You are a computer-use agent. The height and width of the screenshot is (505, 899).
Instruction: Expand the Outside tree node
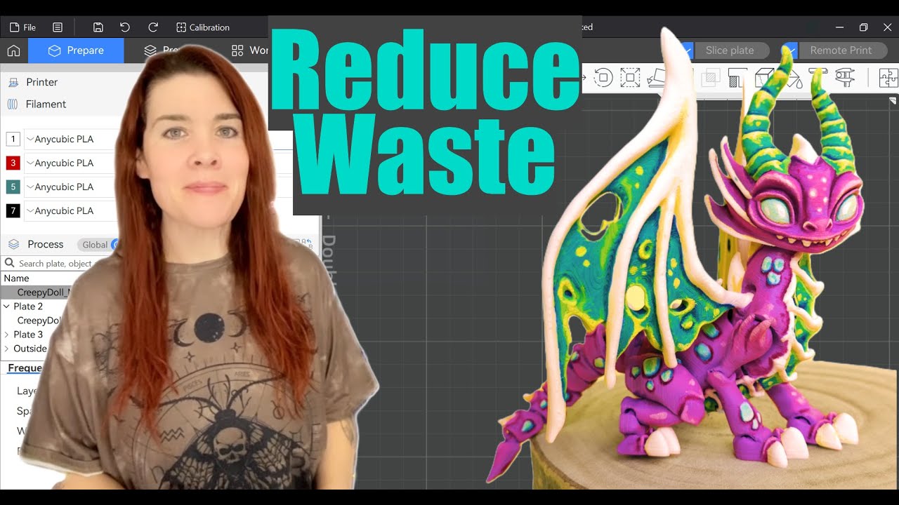[6, 349]
